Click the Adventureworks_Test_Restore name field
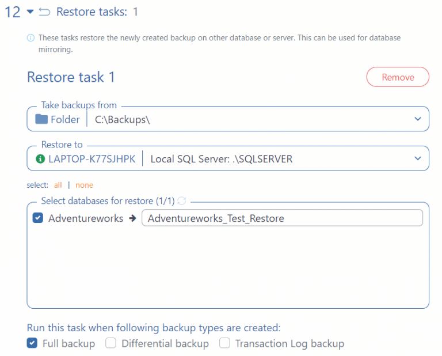The image size is (442, 356). pyautogui.click(x=282, y=218)
